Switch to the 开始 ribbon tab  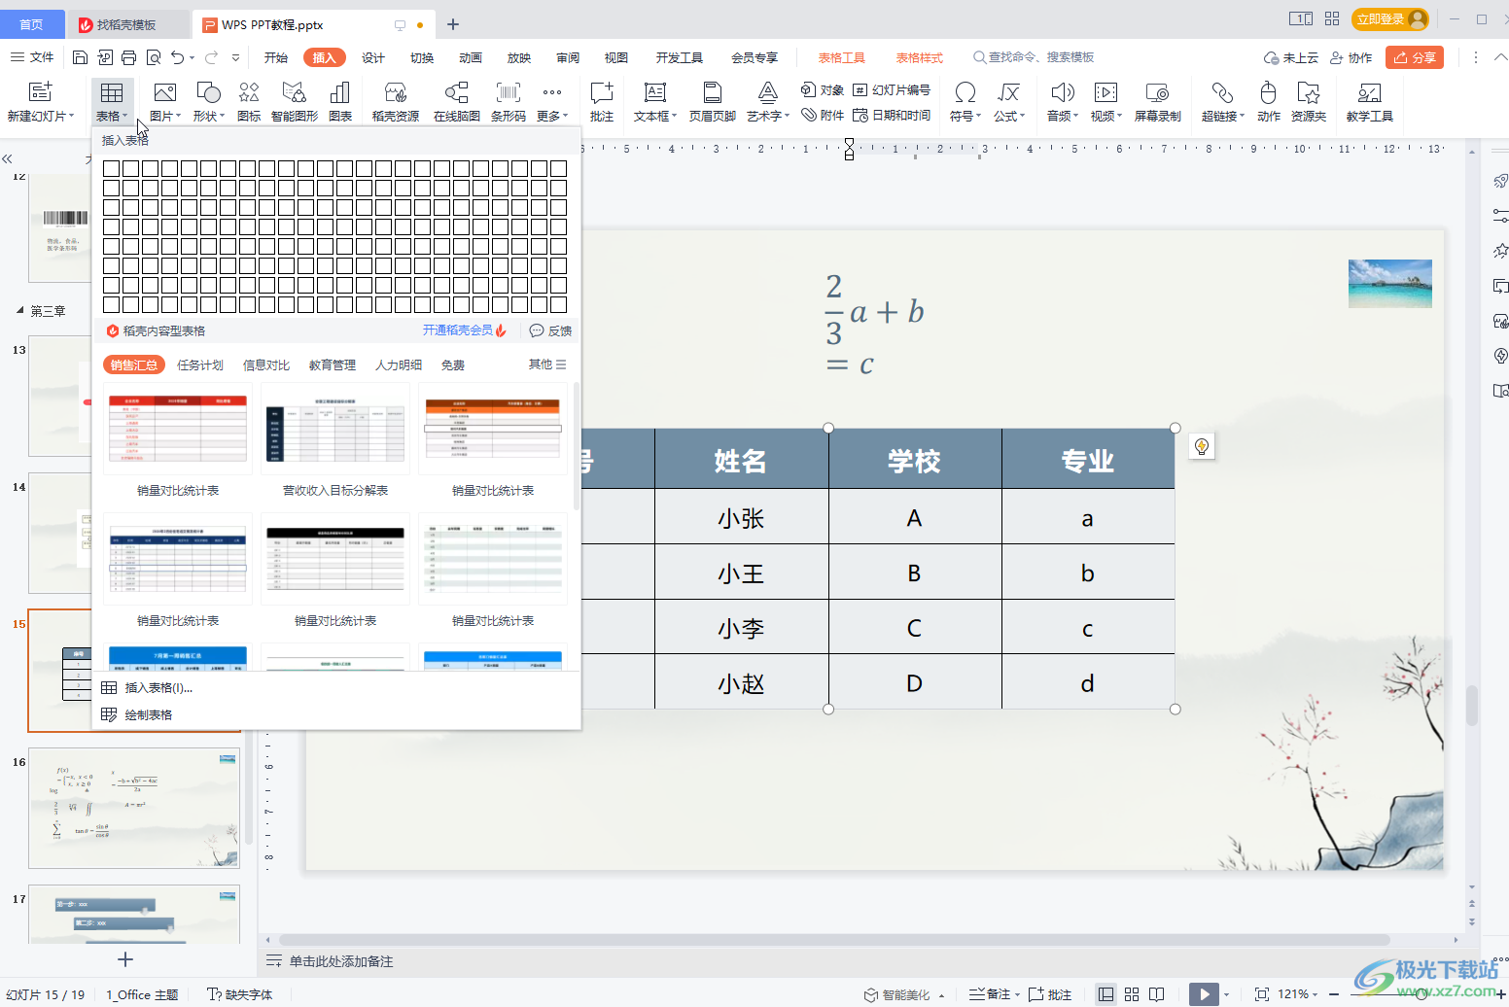pyautogui.click(x=276, y=57)
